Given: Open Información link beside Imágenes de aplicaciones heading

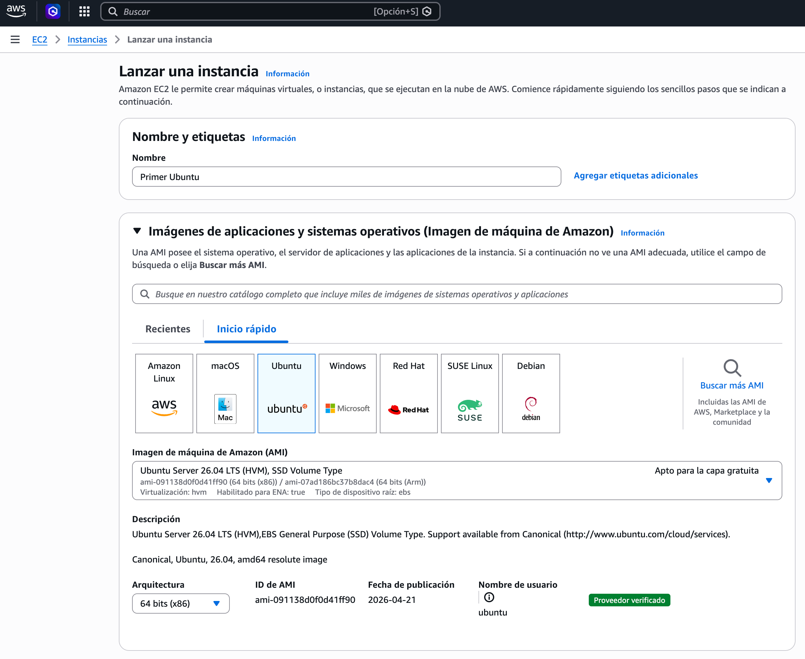Looking at the screenshot, I should point(642,233).
